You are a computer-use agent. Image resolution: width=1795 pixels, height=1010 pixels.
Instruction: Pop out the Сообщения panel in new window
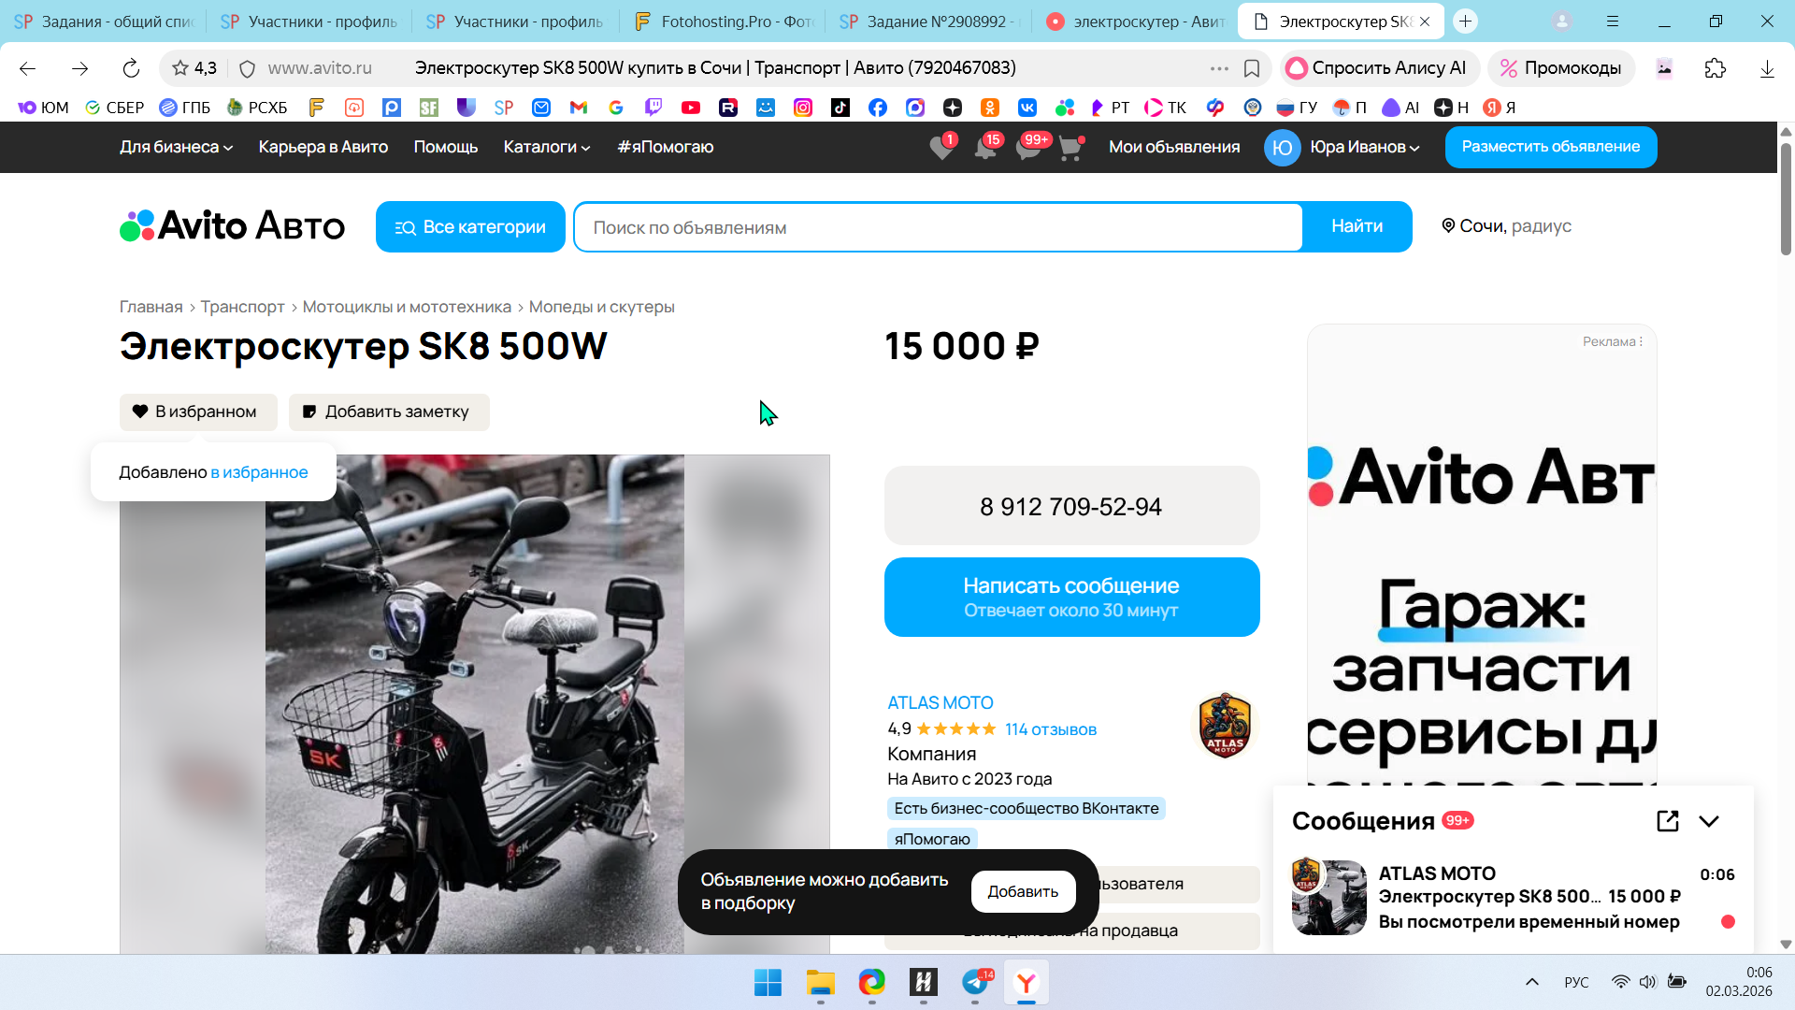(x=1667, y=821)
